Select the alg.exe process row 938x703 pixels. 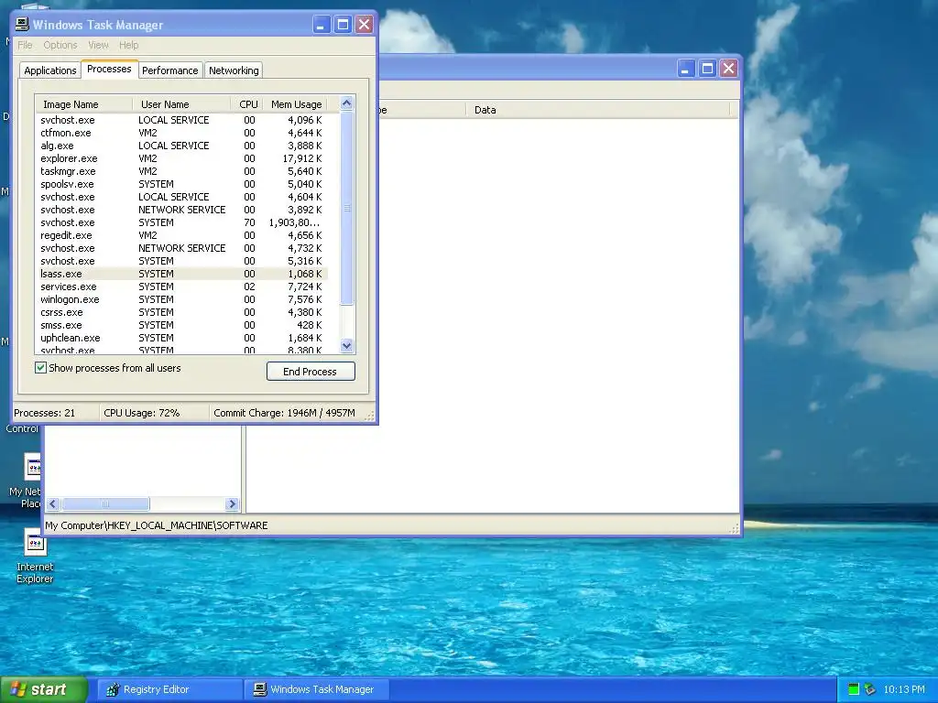click(181, 146)
